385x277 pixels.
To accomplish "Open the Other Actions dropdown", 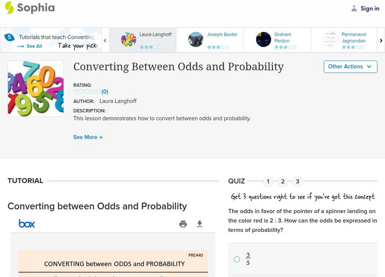I will coord(350,66).
